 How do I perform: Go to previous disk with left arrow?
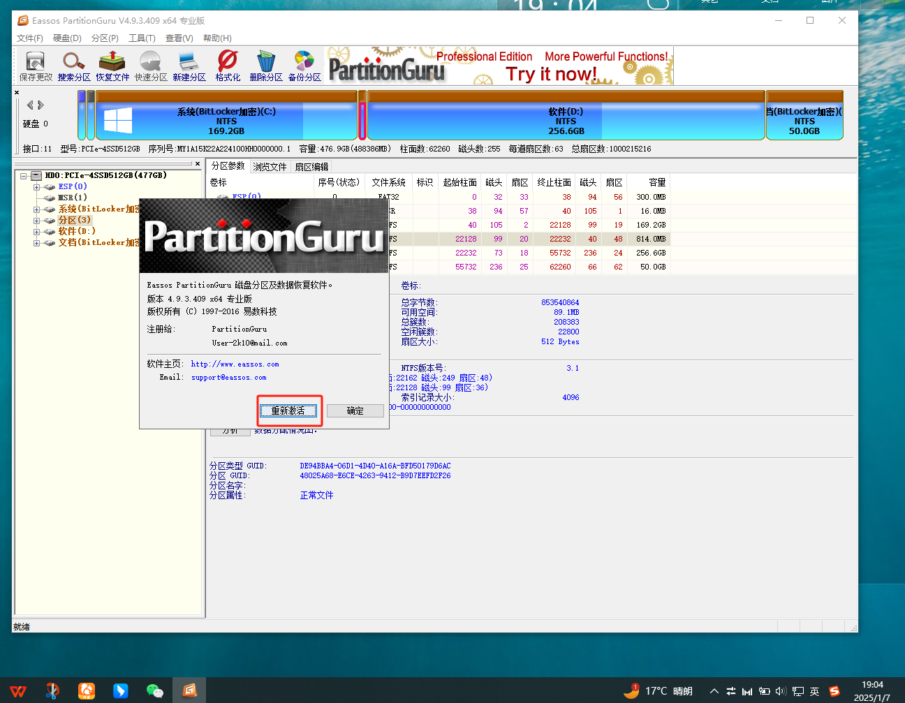tap(30, 105)
